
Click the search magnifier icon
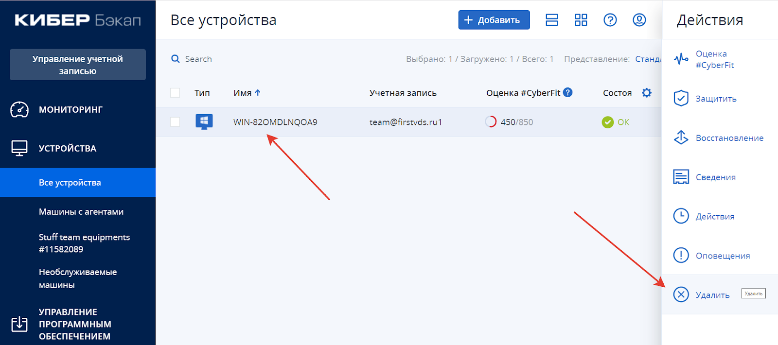176,59
